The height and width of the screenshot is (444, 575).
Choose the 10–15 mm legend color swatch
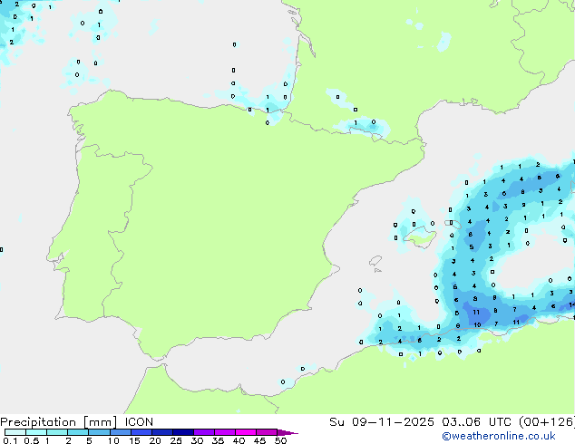tap(120, 432)
